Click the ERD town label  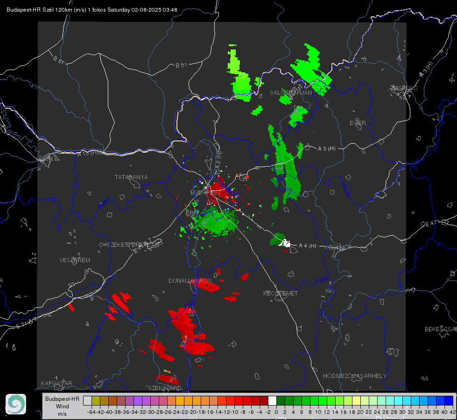pos(191,213)
